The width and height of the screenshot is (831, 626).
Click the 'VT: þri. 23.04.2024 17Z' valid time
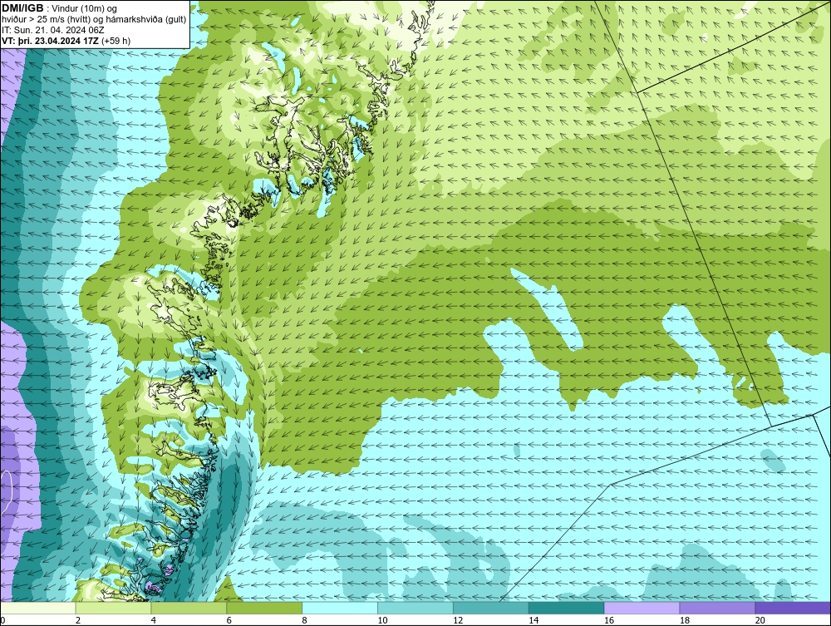(51, 40)
